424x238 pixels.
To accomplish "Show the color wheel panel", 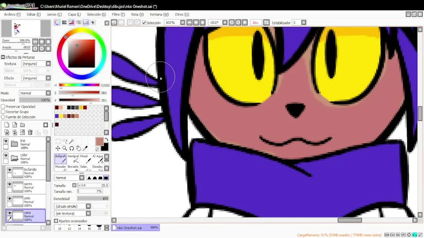I will (x=57, y=22).
